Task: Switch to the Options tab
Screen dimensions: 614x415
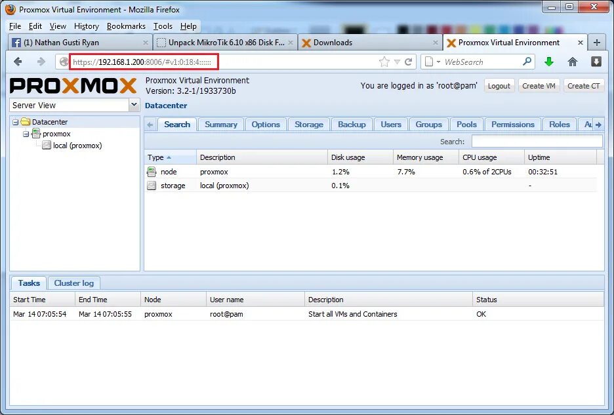Action: pyautogui.click(x=266, y=125)
